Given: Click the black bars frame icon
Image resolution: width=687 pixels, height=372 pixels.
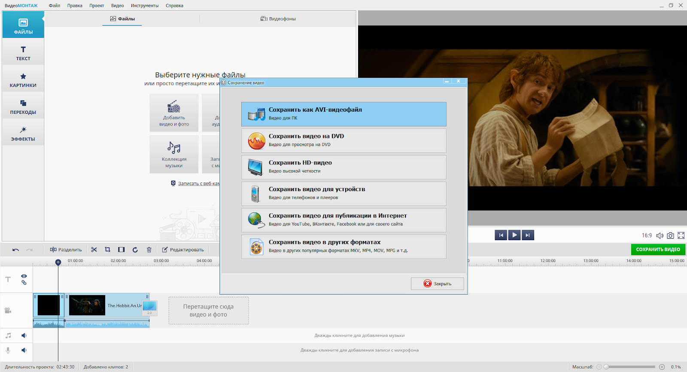Looking at the screenshot, I should click(122, 250).
